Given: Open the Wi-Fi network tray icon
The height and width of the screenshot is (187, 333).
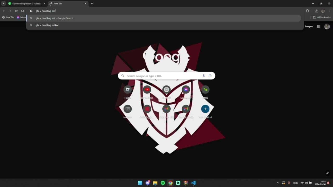Looking at the screenshot, I should (302, 183).
